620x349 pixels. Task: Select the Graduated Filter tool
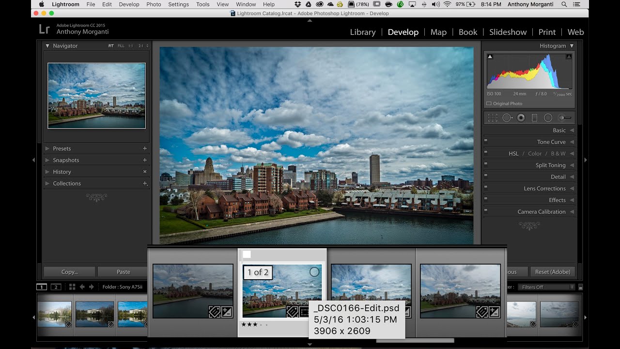pos(534,118)
